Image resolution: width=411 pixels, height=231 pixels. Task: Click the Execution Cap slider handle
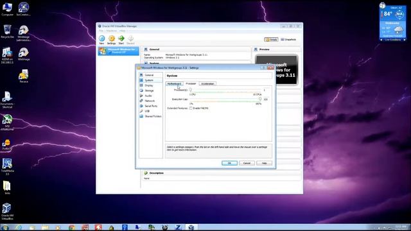pyautogui.click(x=260, y=99)
